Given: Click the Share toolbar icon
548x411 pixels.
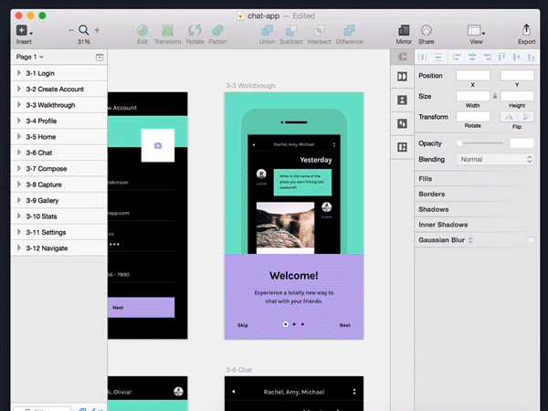Looking at the screenshot, I should [427, 30].
